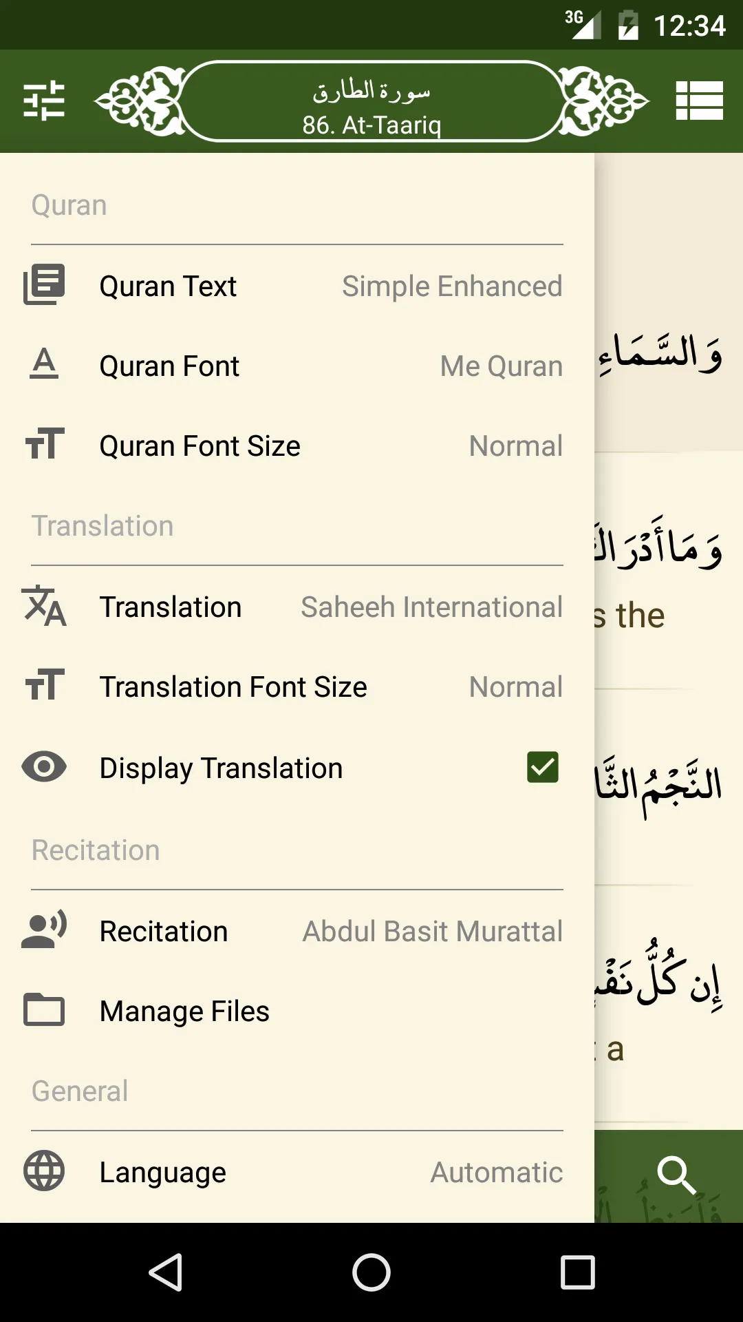Tap the eye icon beside Display Translation
The height and width of the screenshot is (1322, 743).
point(44,766)
